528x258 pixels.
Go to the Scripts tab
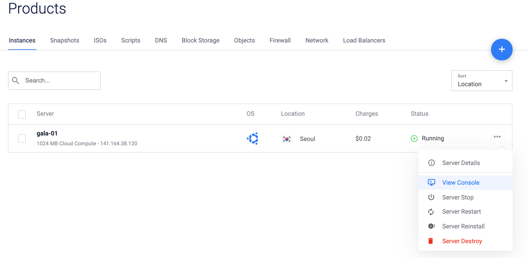point(131,40)
